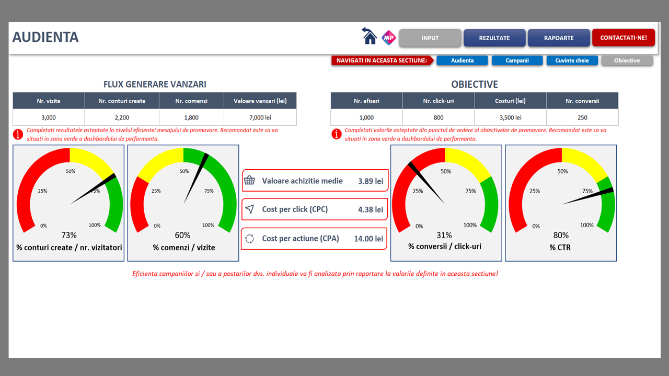Click the red info icon under Obiective table

pyautogui.click(x=336, y=134)
